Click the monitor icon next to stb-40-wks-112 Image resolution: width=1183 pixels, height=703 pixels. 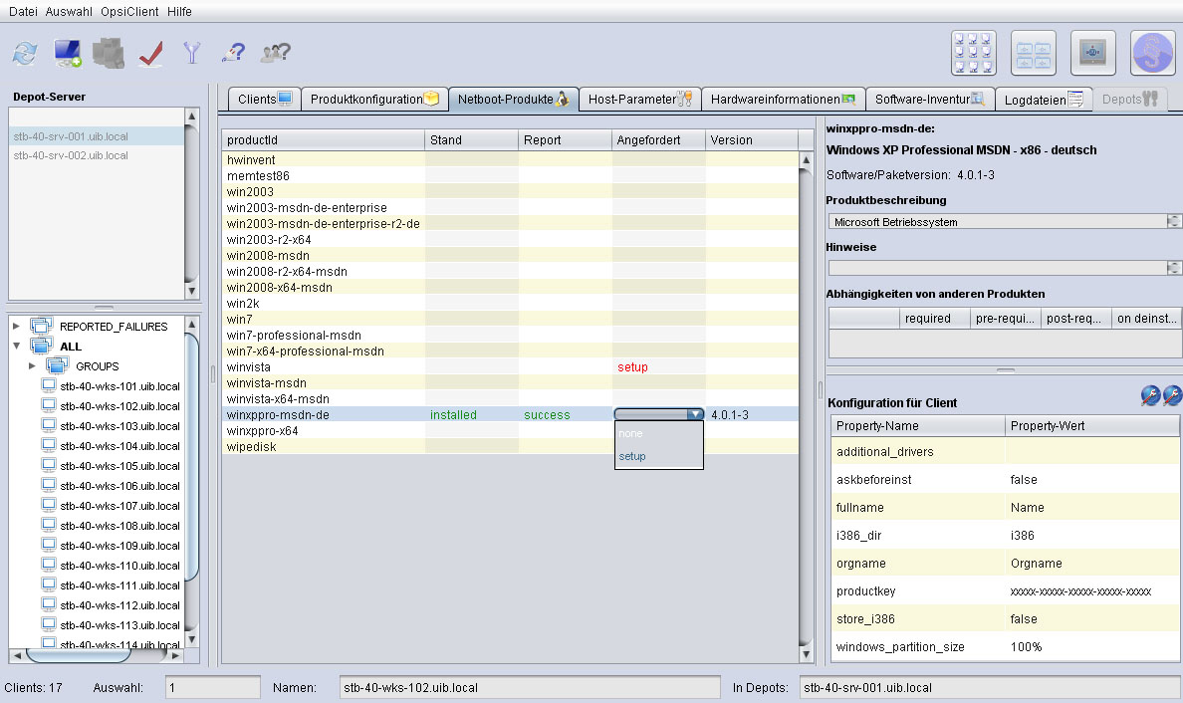pos(49,604)
